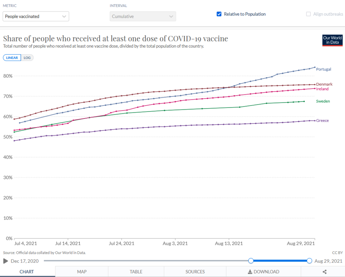
Task: Select the Sweden line label
Action: click(323, 102)
